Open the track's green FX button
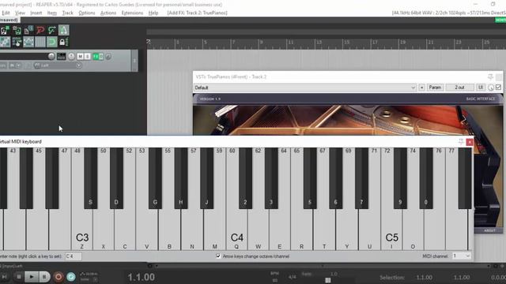Image resolution: width=506 pixels, height=284 pixels. [96, 56]
